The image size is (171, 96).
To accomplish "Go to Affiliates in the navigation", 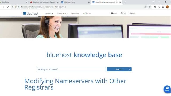I will (87, 13).
